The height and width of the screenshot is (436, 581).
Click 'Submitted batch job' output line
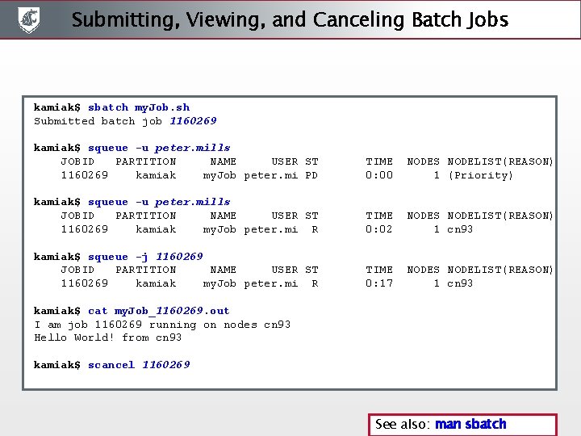[x=125, y=121]
